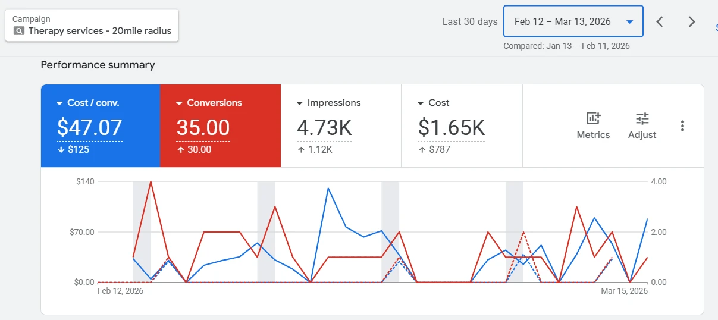Click the $140 axis label
The height and width of the screenshot is (320, 718).
tap(85, 181)
